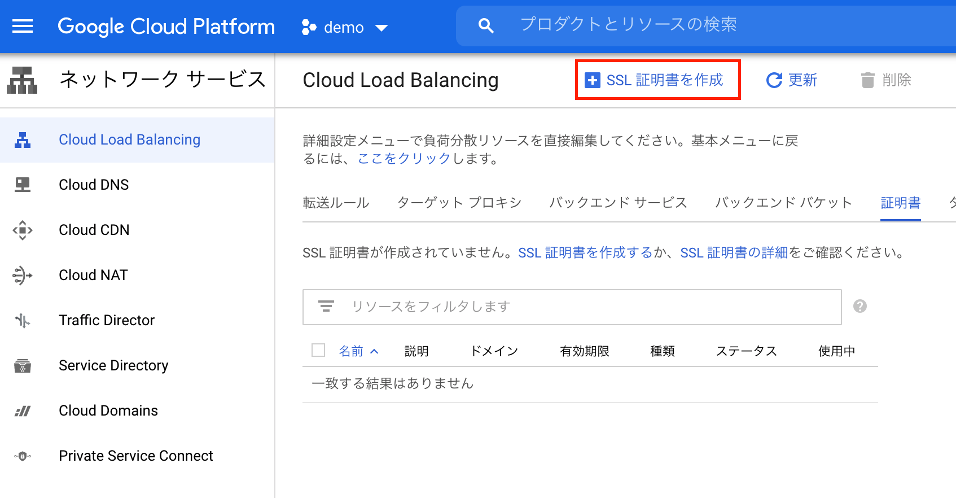The image size is (956, 498).
Task: Open Cloud DNS in sidebar
Action: [x=137, y=185]
